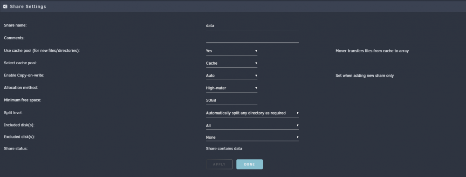Open the Allocation method dropdown showing High-water

tap(232, 88)
